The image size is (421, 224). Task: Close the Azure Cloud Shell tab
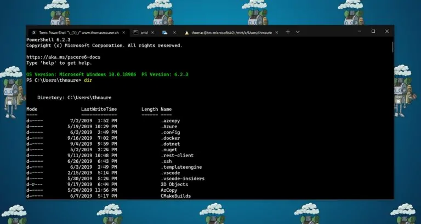click(174, 32)
